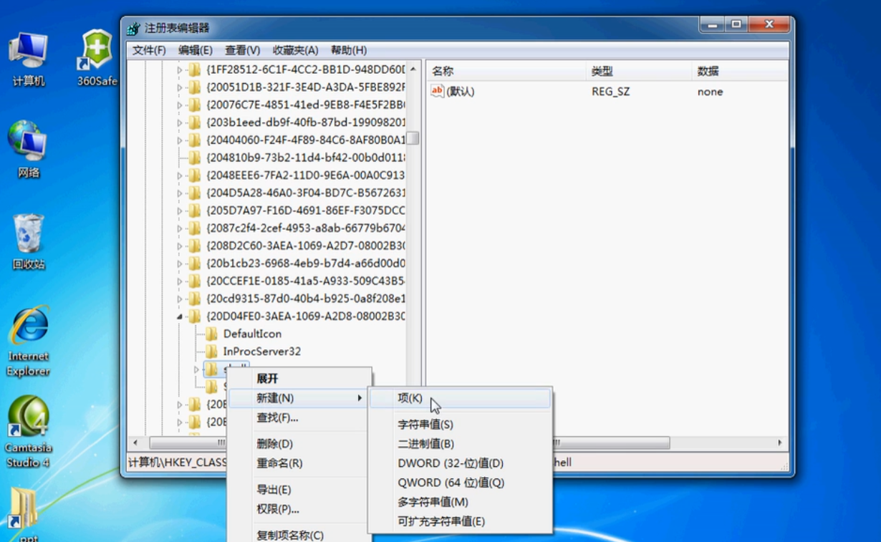
Task: Choose 复制项名称(C) in context menu
Action: point(300,535)
